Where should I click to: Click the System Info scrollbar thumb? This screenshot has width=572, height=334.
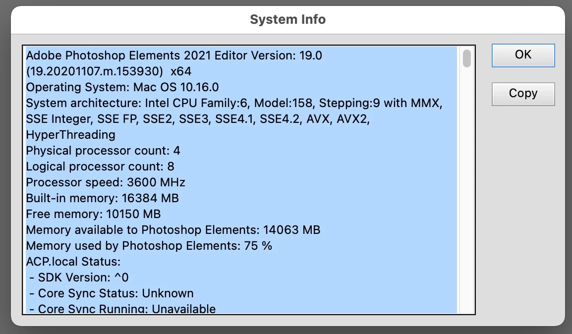coord(466,58)
